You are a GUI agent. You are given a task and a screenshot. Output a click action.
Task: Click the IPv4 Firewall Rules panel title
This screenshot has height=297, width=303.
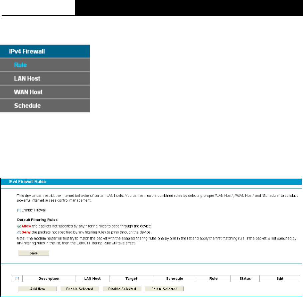pos(27,182)
